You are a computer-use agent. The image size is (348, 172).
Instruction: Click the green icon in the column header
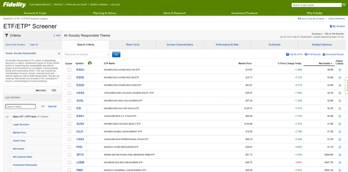(x=90, y=63)
